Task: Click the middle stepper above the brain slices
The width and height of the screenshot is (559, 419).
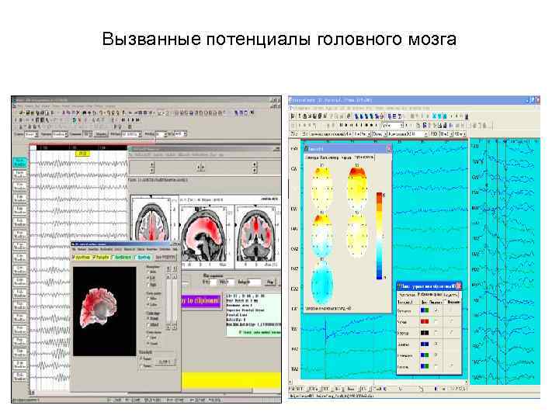Action: [x=201, y=167]
